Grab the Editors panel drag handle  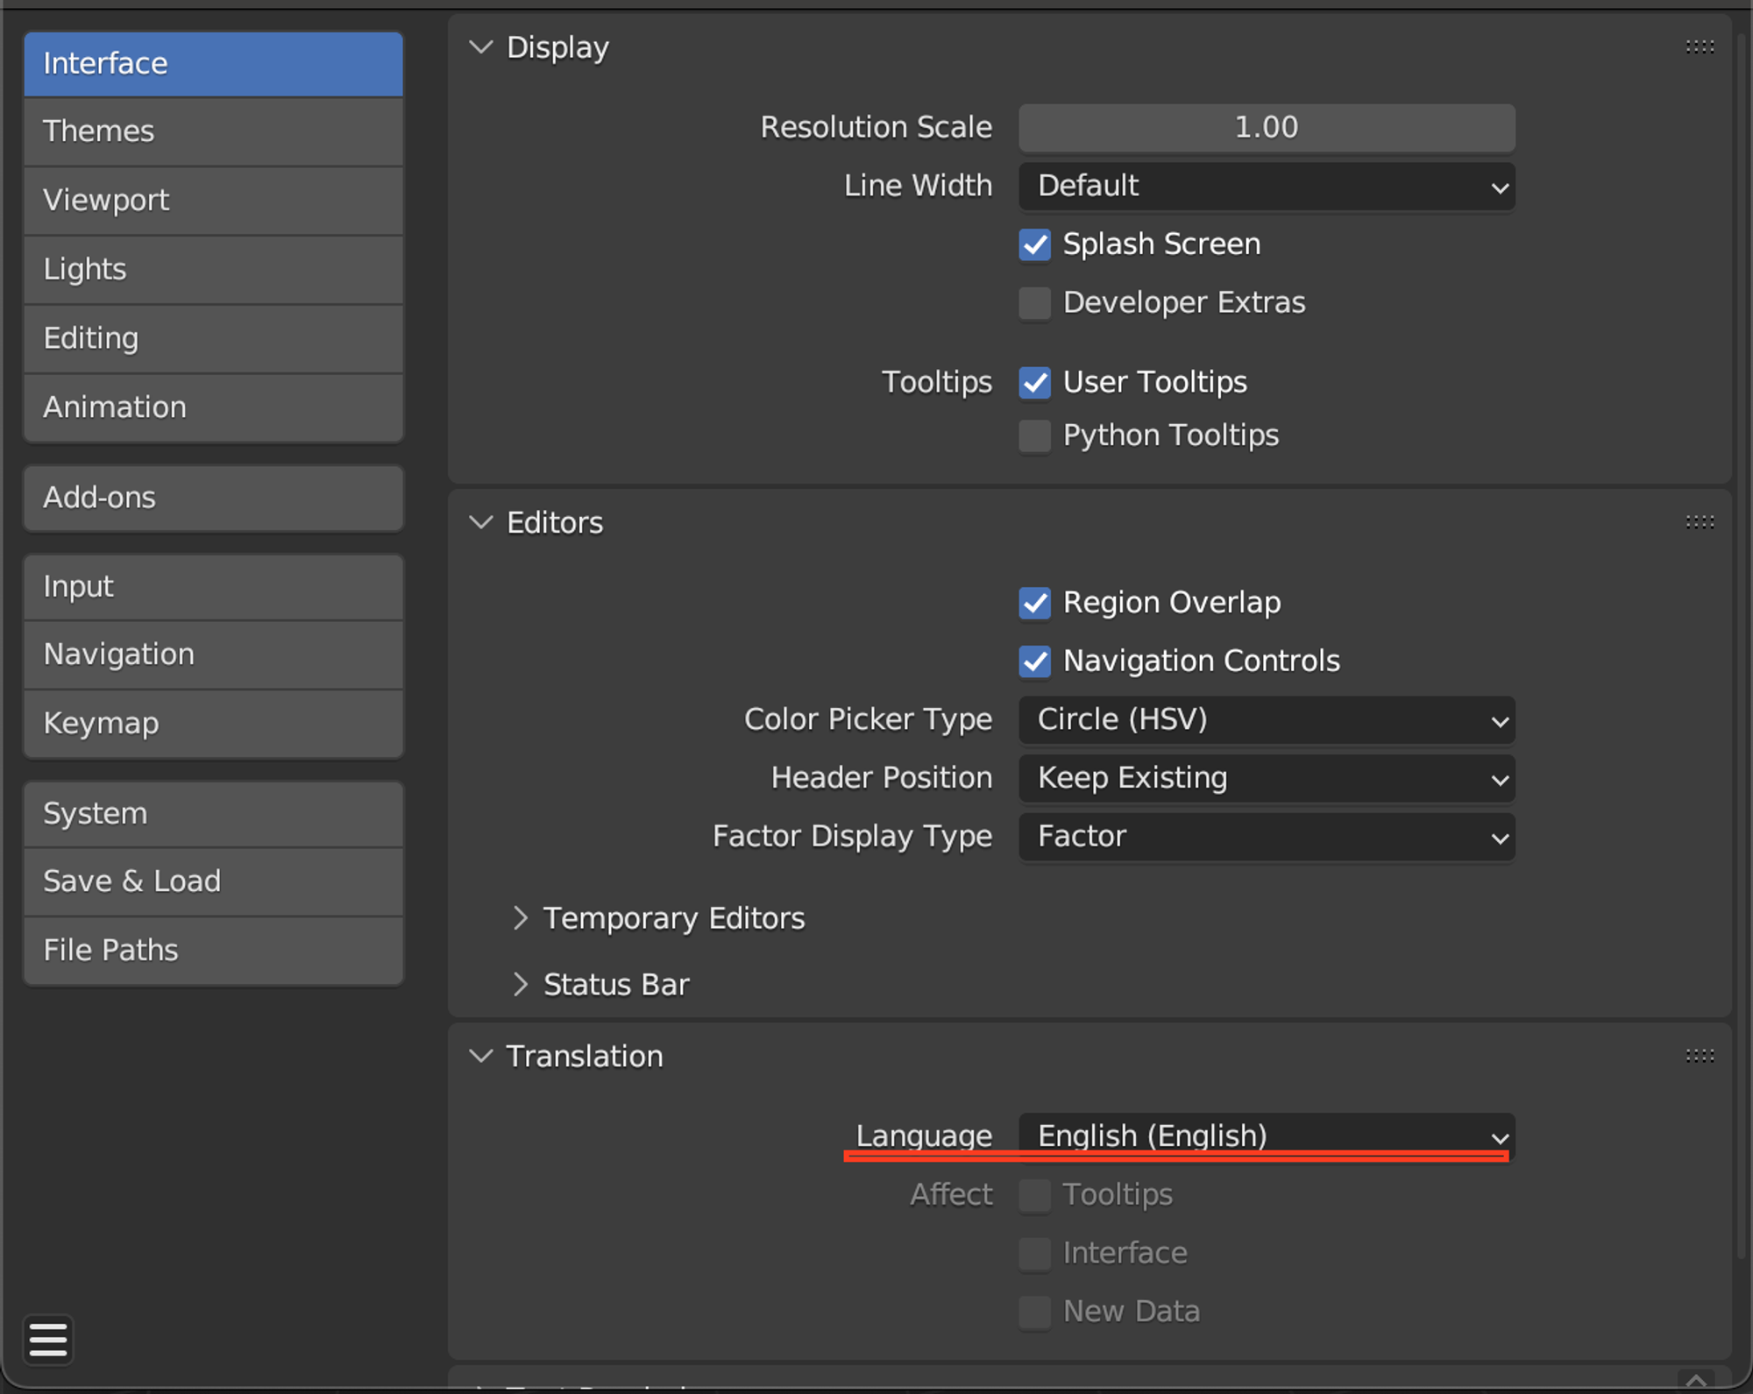pyautogui.click(x=1700, y=523)
